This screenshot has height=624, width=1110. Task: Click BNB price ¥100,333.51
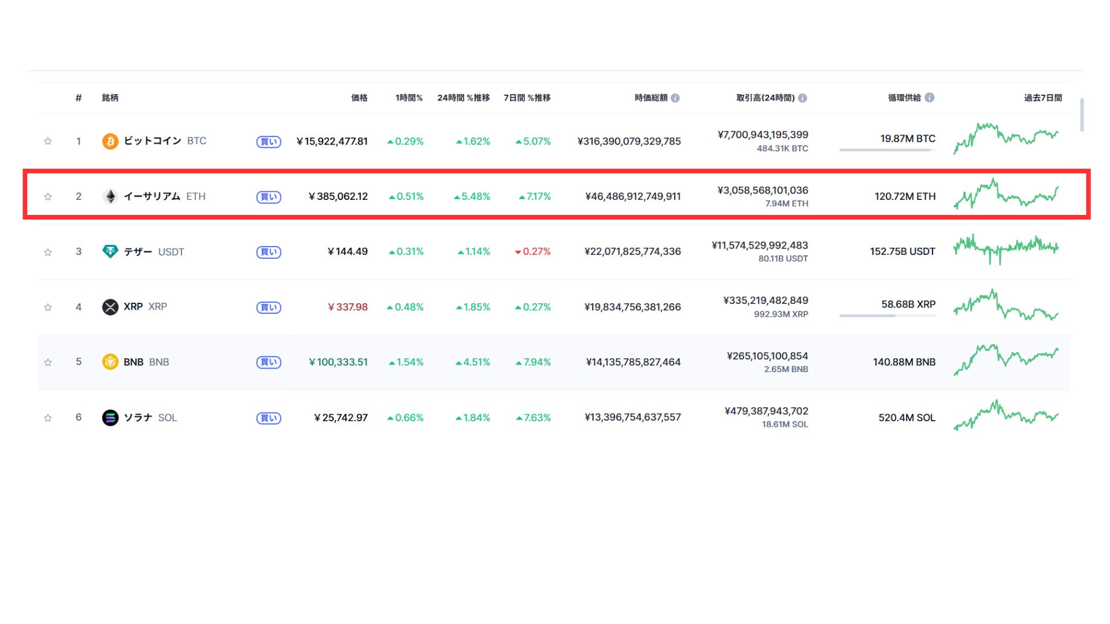[338, 362]
